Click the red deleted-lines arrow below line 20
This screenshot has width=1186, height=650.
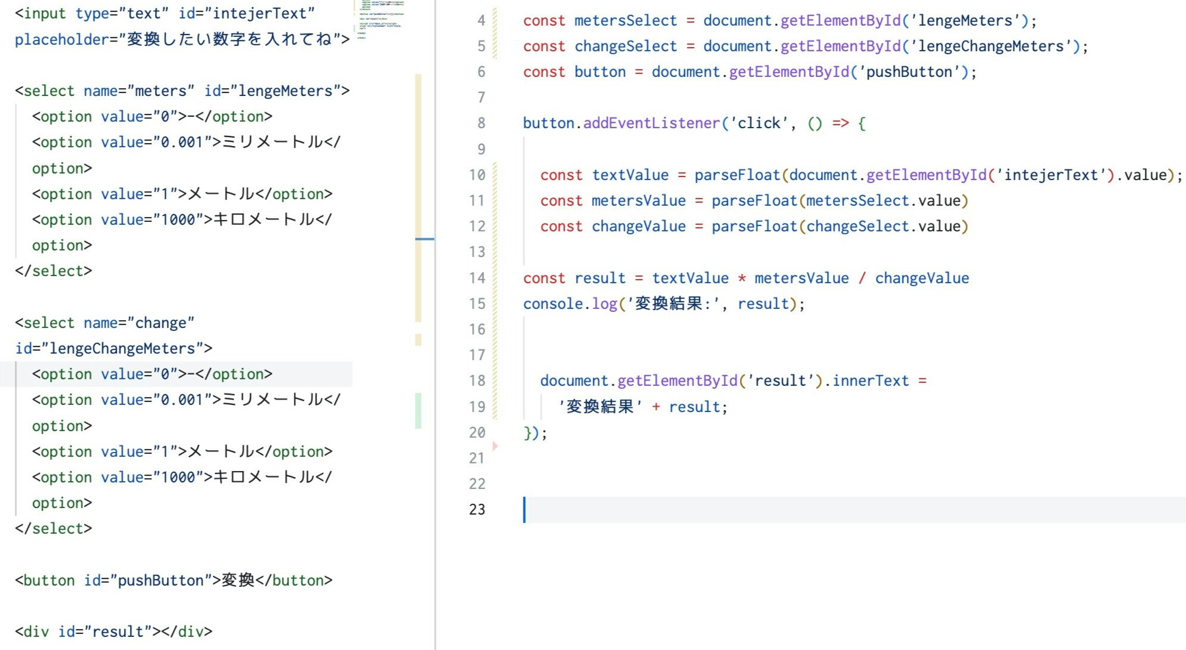495,445
